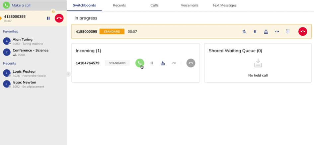Mute the microphone on the in-progress call

(x=244, y=31)
